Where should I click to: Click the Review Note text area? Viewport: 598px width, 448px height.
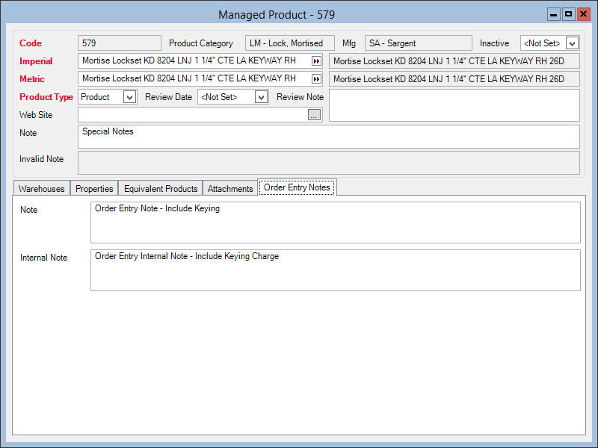(x=454, y=105)
